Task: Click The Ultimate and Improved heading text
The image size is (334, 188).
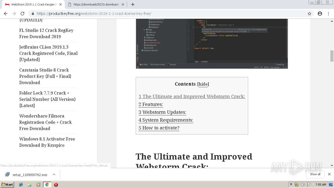Action: 194,157
